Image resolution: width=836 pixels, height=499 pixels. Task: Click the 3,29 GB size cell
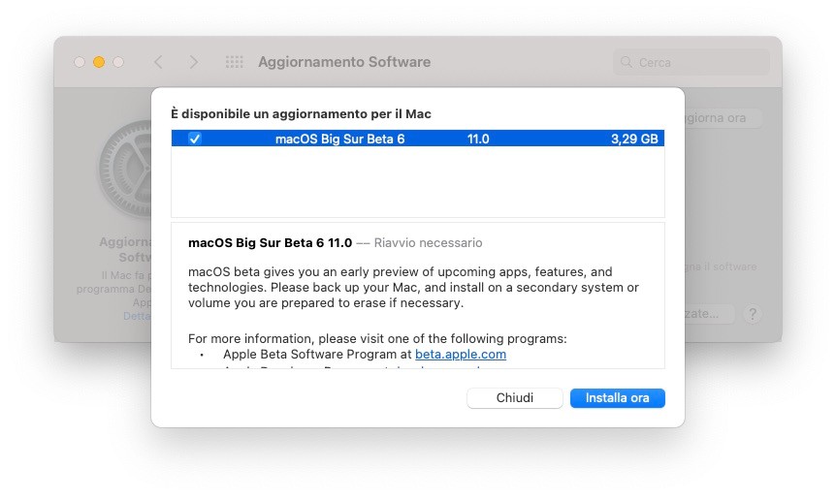point(634,139)
